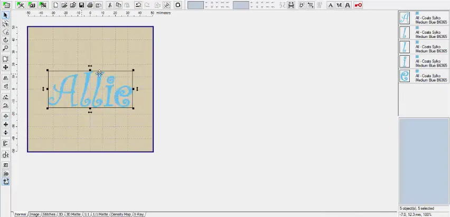Click the first width value field in toolbar
The height and width of the screenshot is (217, 450).
[x=196, y=5]
